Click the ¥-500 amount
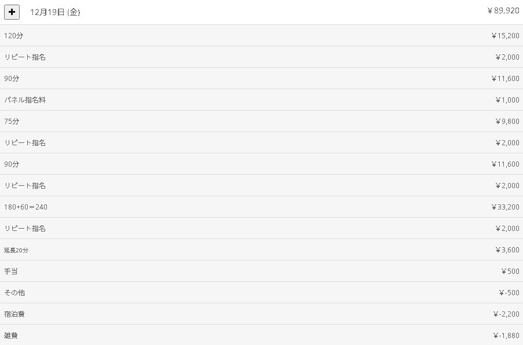Viewport: 523px width, 345px height. (509, 293)
